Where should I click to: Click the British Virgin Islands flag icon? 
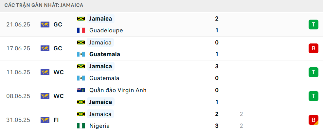click(x=81, y=90)
